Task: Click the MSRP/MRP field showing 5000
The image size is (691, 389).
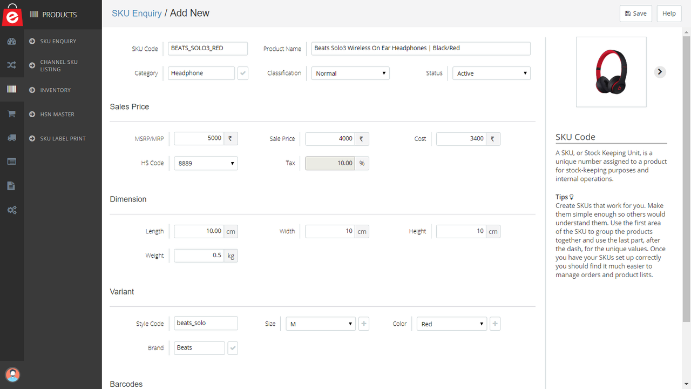Action: (199, 138)
